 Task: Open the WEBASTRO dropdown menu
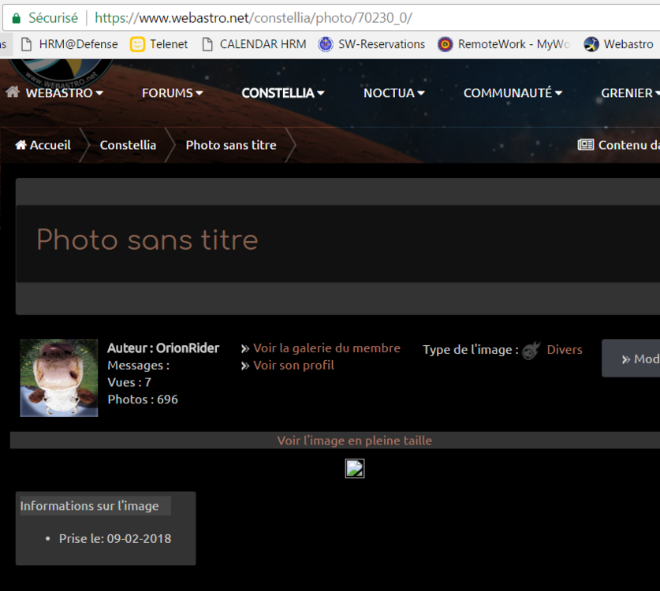tap(65, 92)
